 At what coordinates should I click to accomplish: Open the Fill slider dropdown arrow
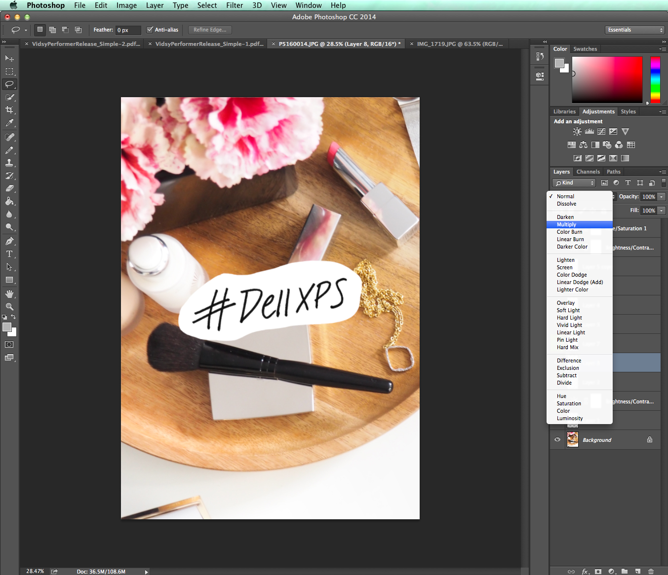[662, 211]
